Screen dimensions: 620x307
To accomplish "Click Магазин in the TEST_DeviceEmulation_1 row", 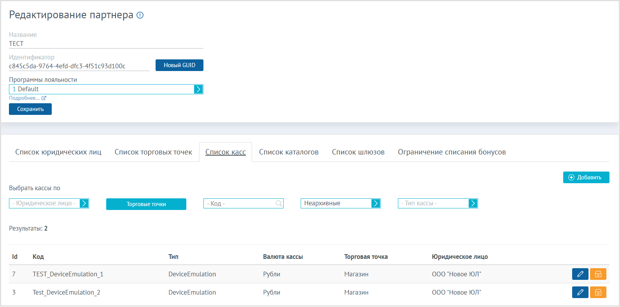I will 356,274.
